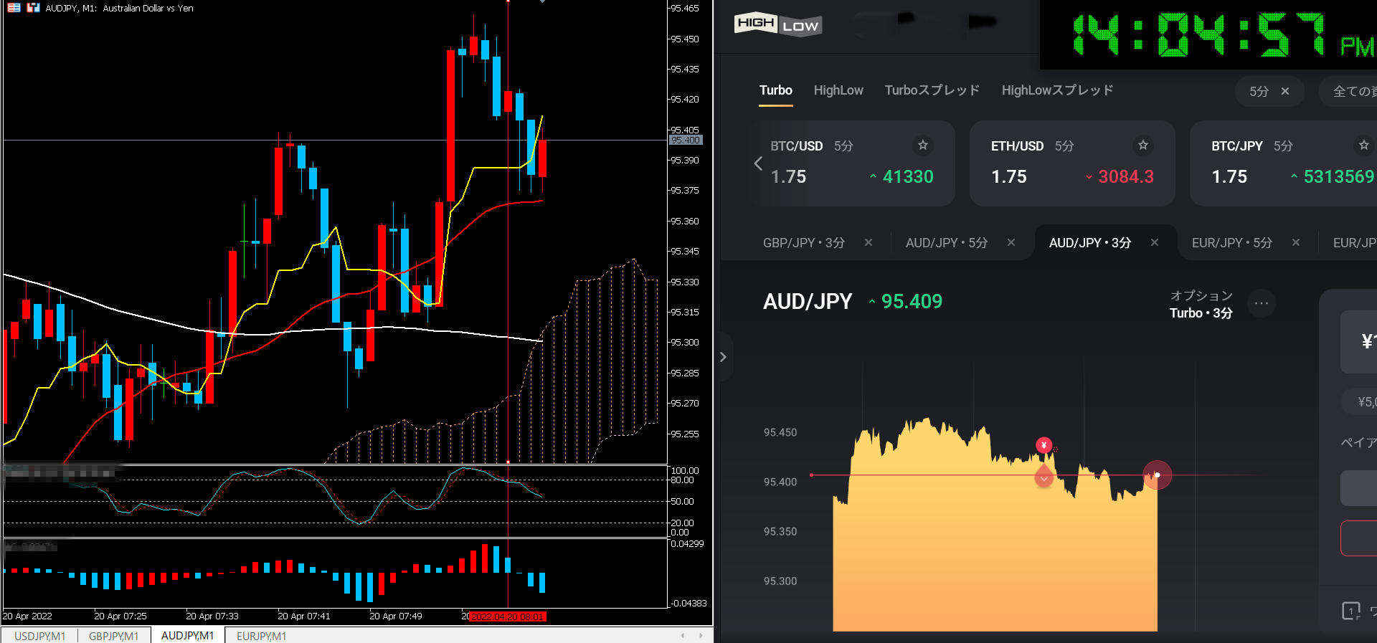Star the ETH/USD 5分 asset card
Viewport: 1377px width, 643px height.
1142,146
